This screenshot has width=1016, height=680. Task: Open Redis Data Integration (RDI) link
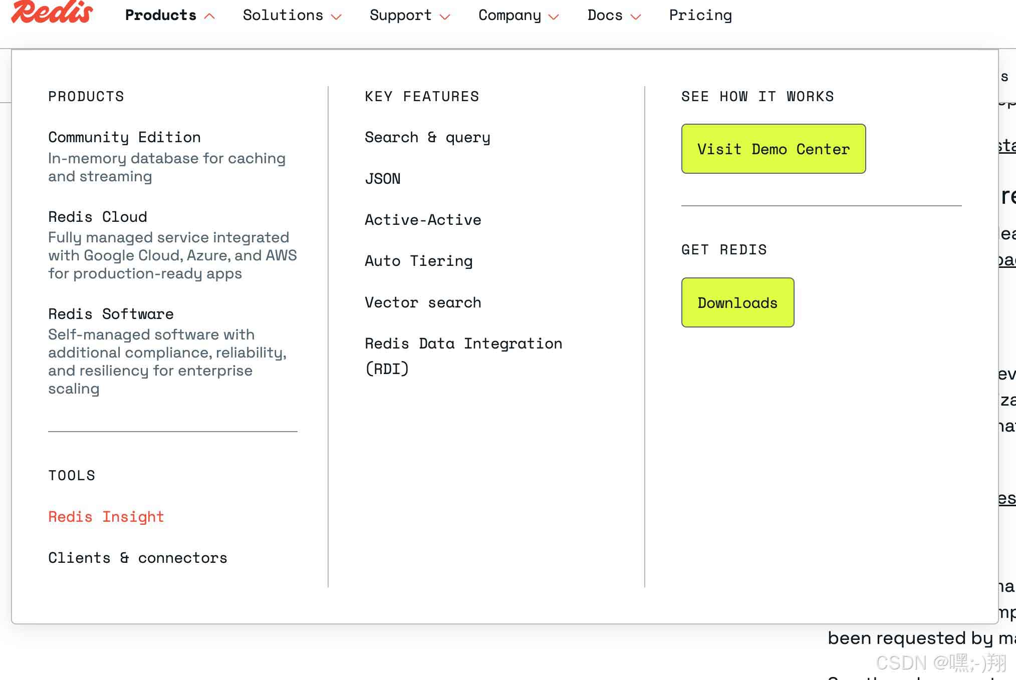click(x=463, y=356)
